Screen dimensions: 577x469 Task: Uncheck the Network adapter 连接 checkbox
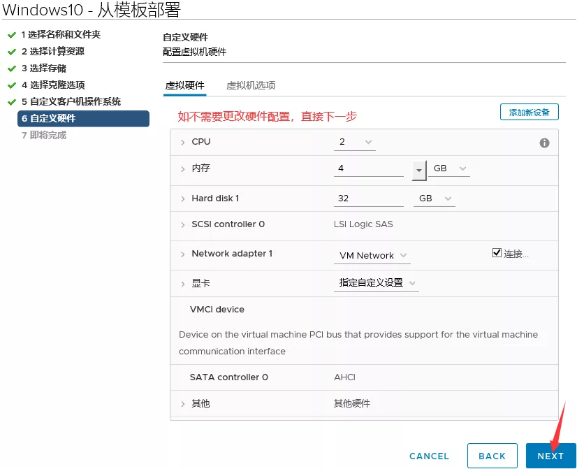(x=497, y=253)
